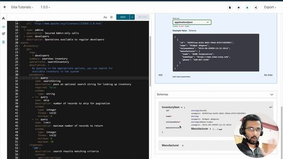Open the Export dropdown menu
283x159 pixels.
click(270, 7)
